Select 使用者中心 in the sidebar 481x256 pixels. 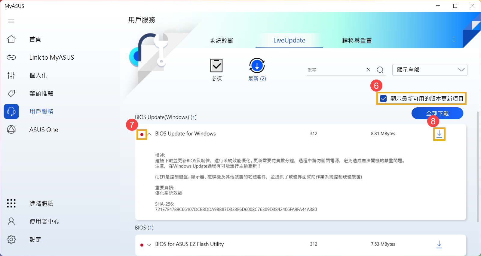point(44,221)
